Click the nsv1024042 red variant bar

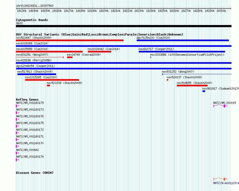point(99,52)
